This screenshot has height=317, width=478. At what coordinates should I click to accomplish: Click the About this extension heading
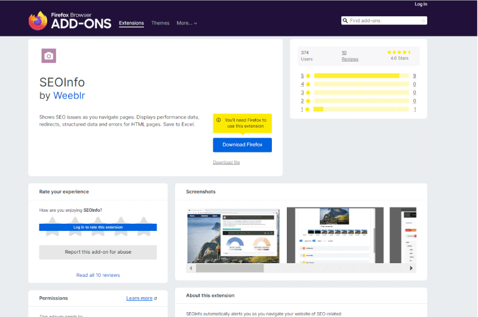coord(210,295)
